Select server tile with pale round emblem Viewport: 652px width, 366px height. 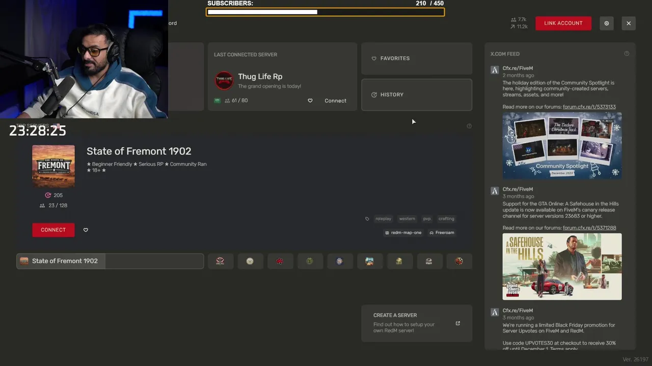(250, 261)
